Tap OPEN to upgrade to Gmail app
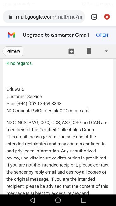The image size is (116, 206). click(x=102, y=35)
